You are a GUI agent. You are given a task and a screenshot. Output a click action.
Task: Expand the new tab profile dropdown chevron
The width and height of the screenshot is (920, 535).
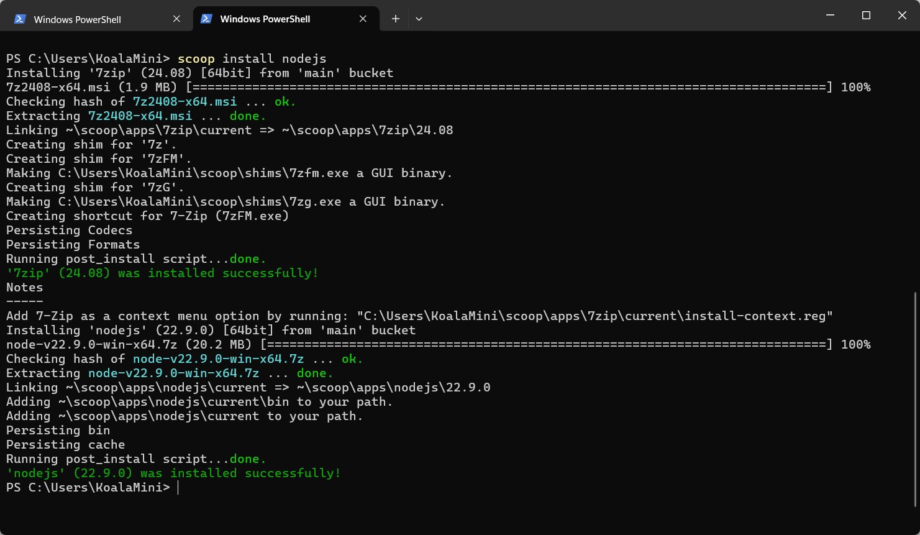coord(419,19)
